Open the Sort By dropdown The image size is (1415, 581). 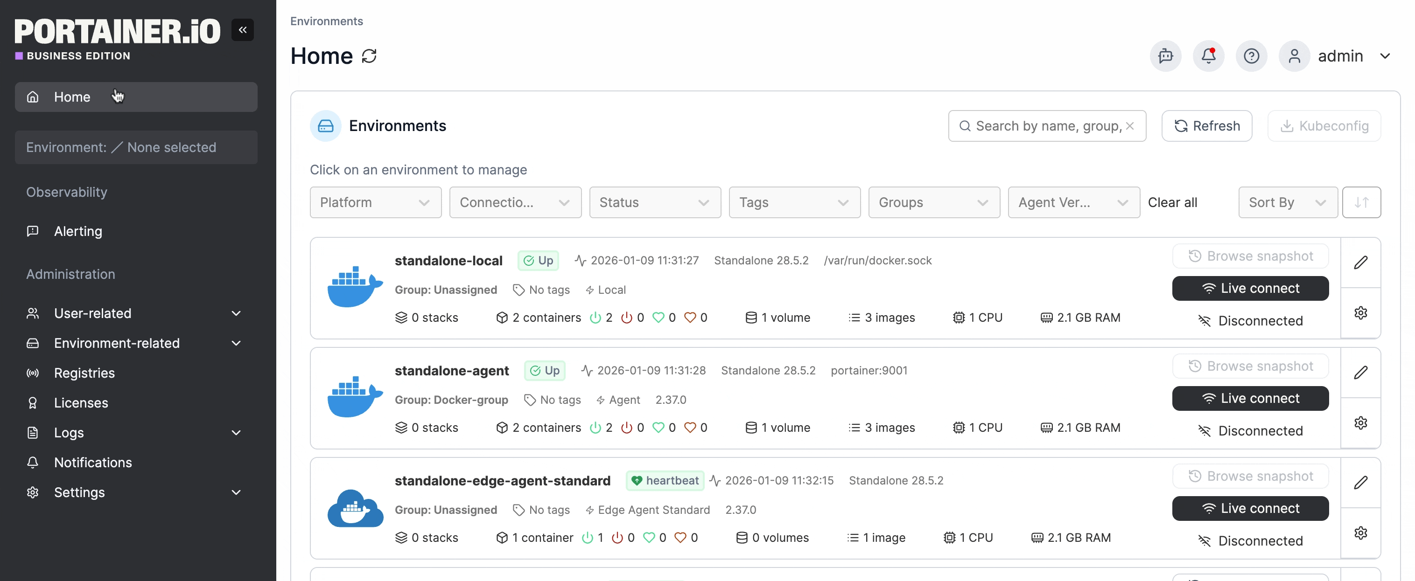point(1287,202)
